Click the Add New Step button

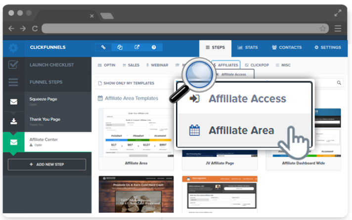click(47, 164)
